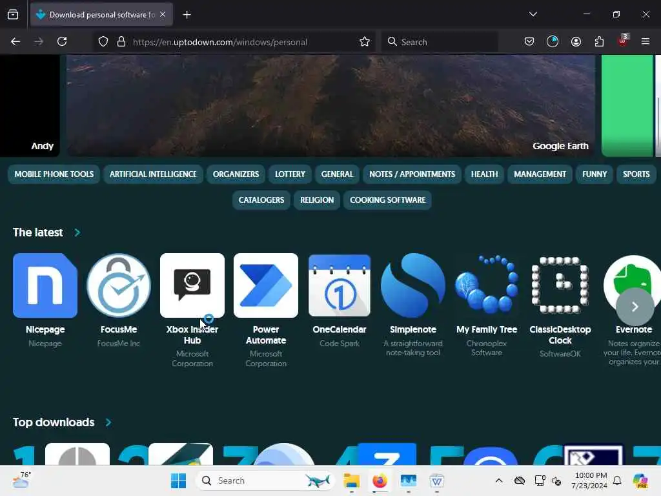Open a new browser tab

(x=187, y=15)
